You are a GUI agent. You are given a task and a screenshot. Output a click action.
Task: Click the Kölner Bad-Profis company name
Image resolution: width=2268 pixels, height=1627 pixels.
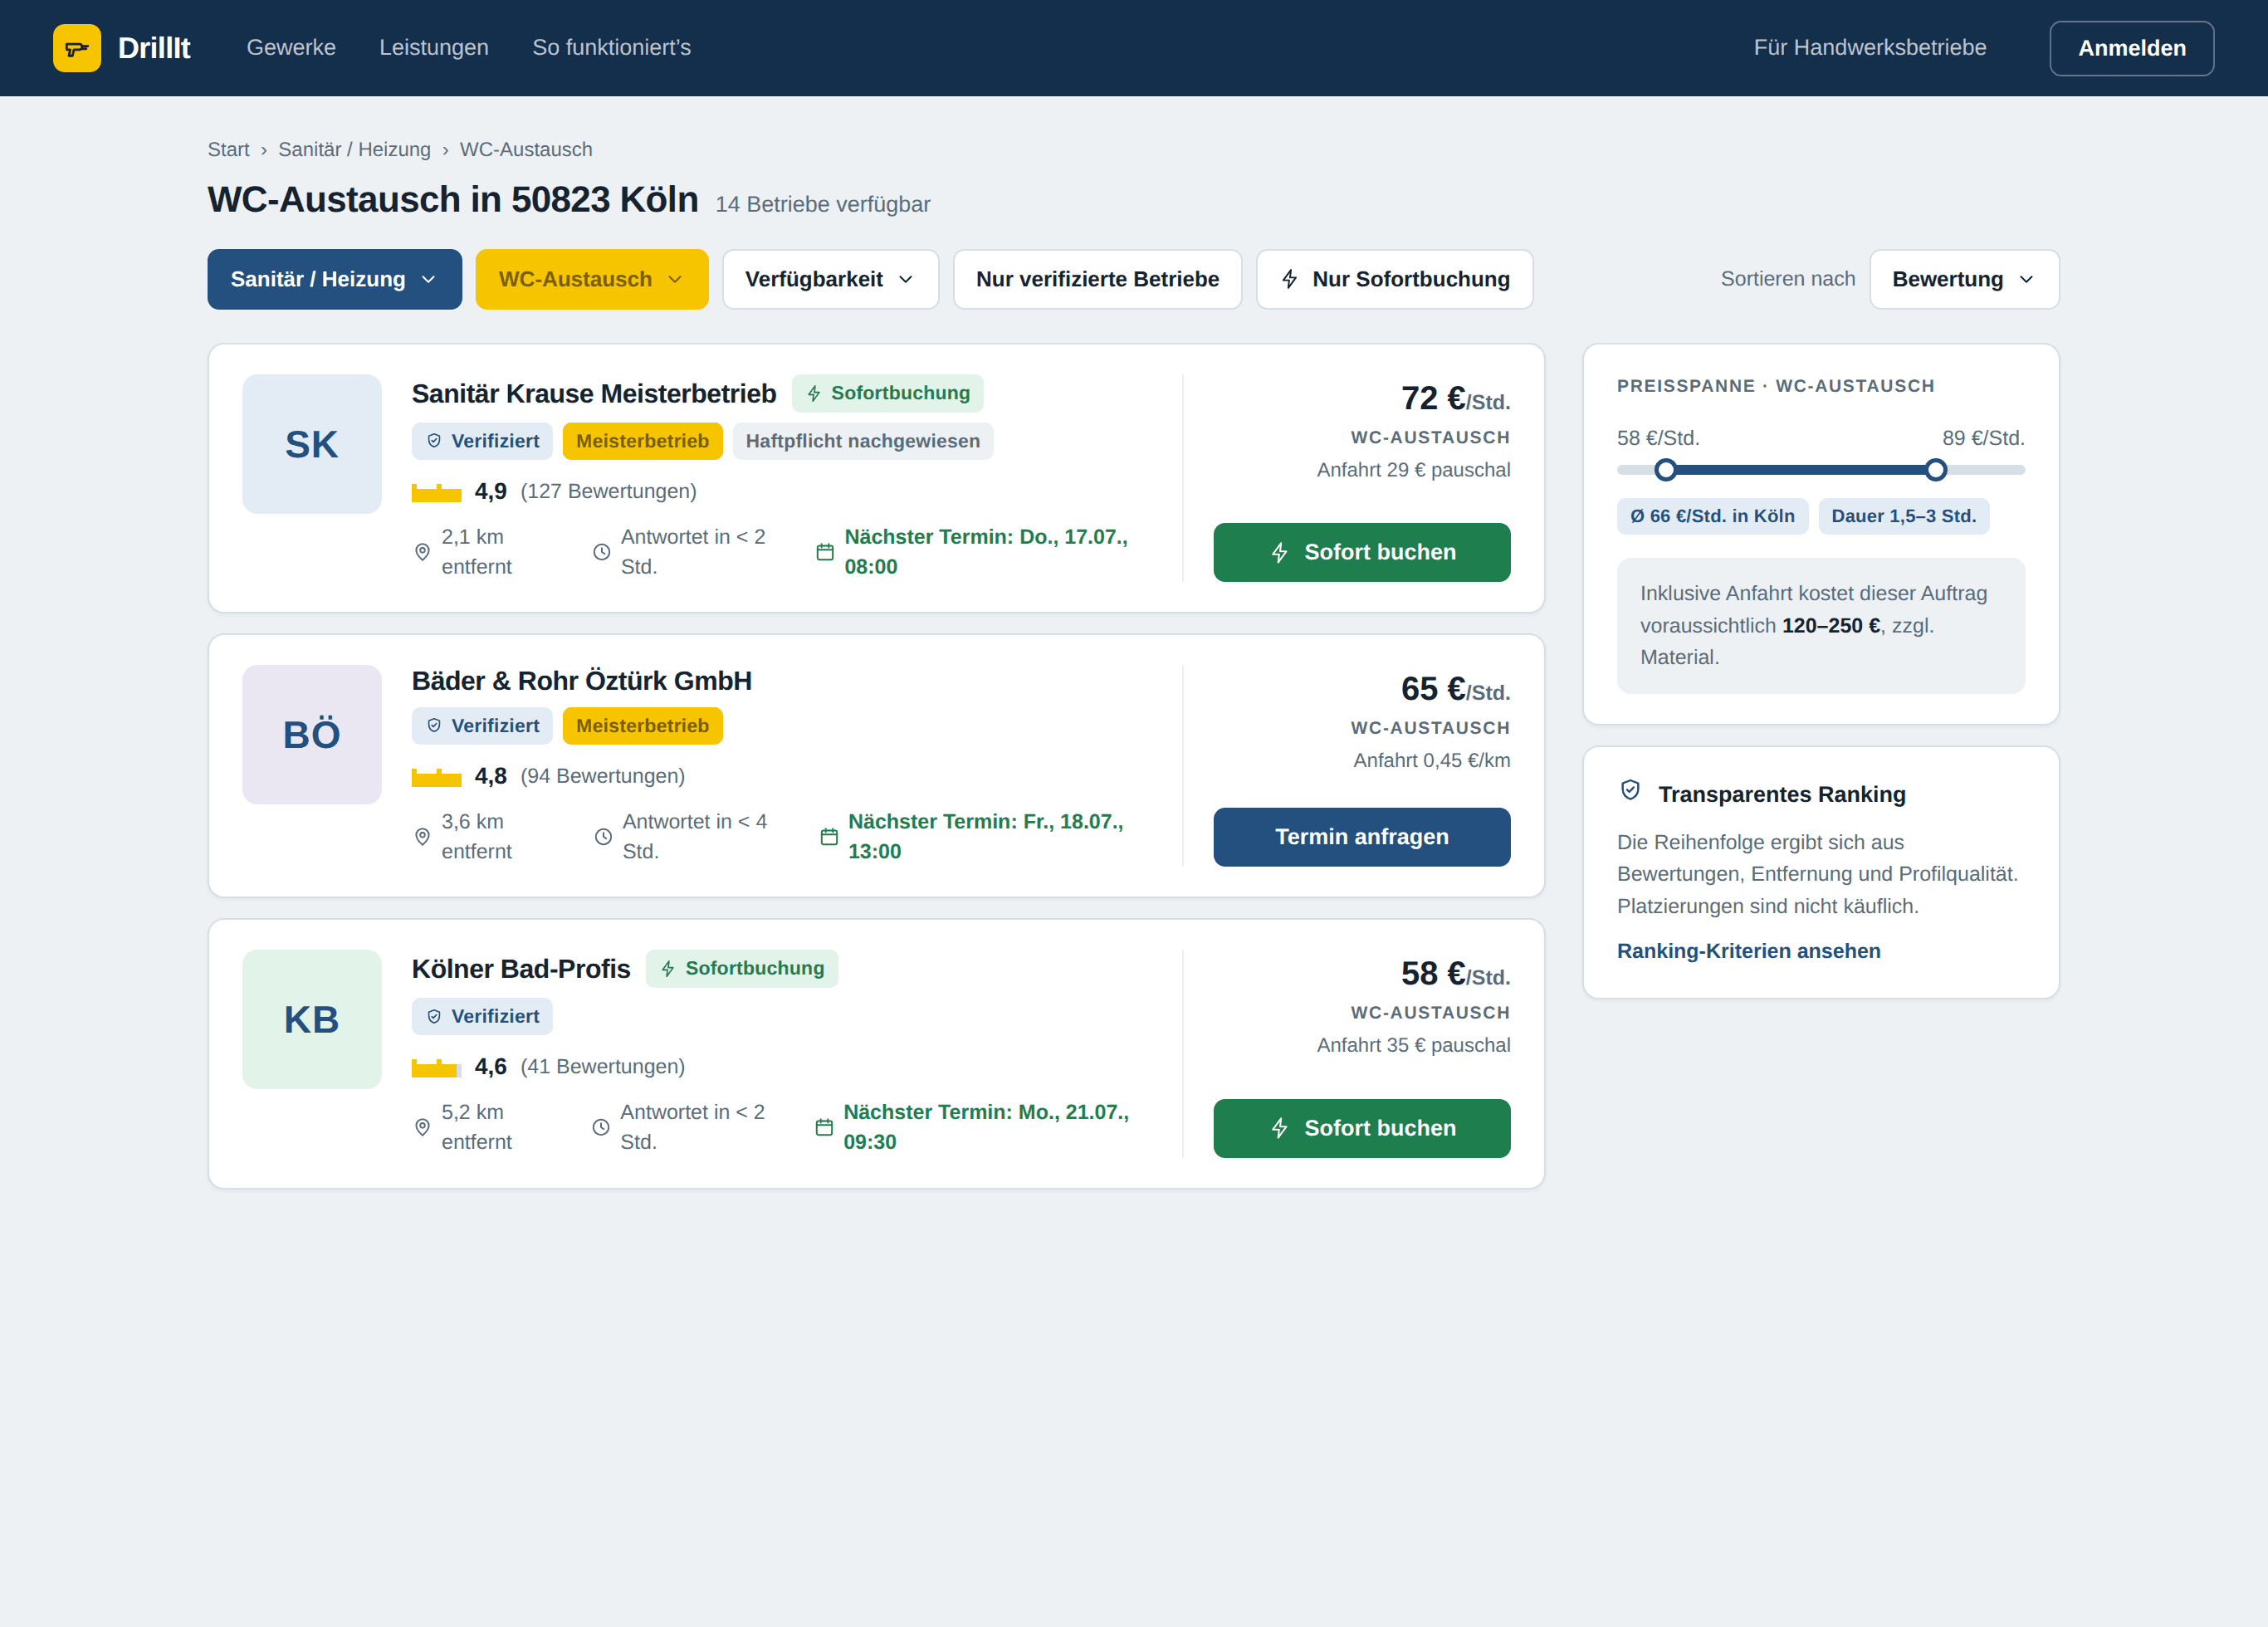[521, 969]
